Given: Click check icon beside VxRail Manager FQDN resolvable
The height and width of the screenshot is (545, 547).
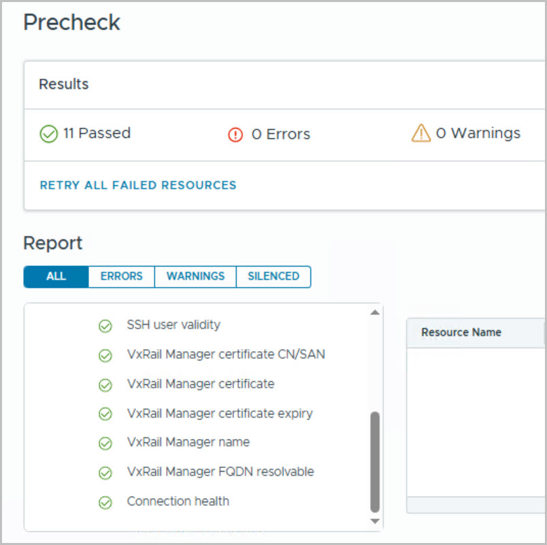Looking at the screenshot, I should click(105, 472).
